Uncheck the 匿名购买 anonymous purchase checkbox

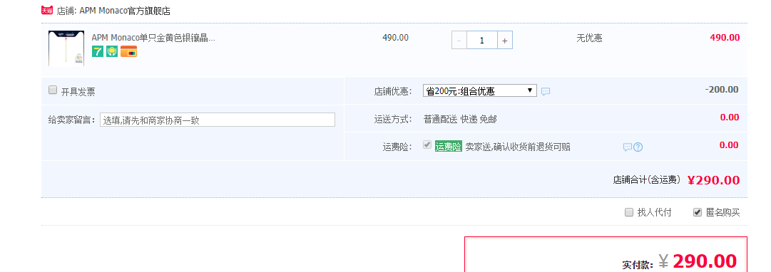(x=698, y=212)
